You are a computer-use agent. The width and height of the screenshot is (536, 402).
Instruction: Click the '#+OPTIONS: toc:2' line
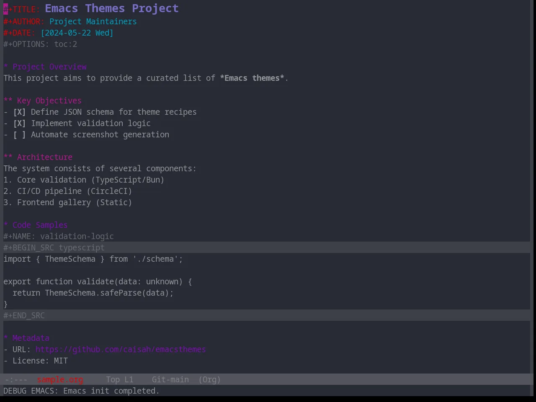40,44
